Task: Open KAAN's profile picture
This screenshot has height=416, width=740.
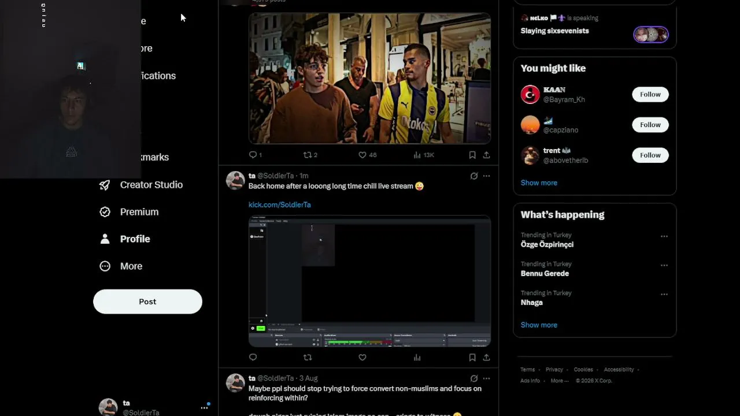Action: [x=530, y=94]
